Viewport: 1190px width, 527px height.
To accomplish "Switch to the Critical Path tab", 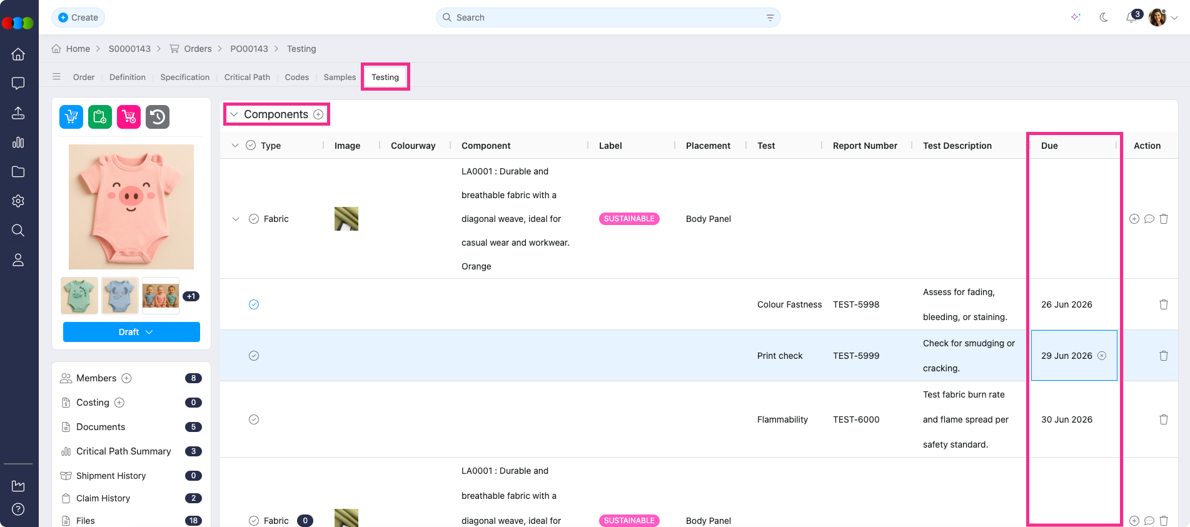I will [247, 78].
